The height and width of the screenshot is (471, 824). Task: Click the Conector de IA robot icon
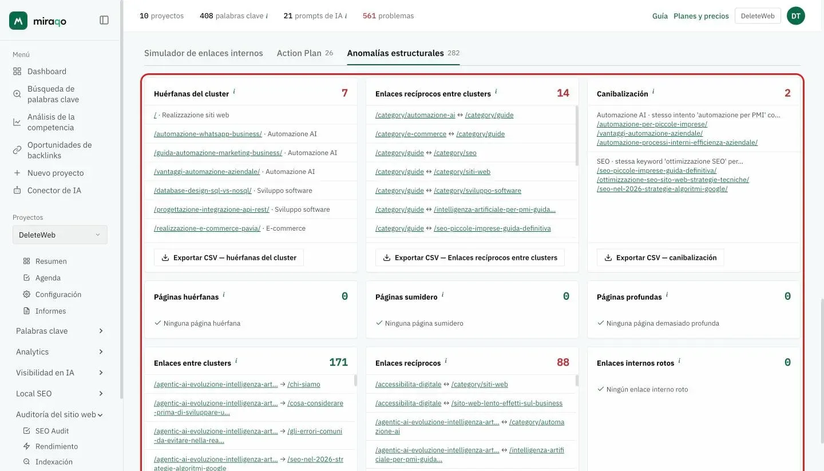[17, 190]
